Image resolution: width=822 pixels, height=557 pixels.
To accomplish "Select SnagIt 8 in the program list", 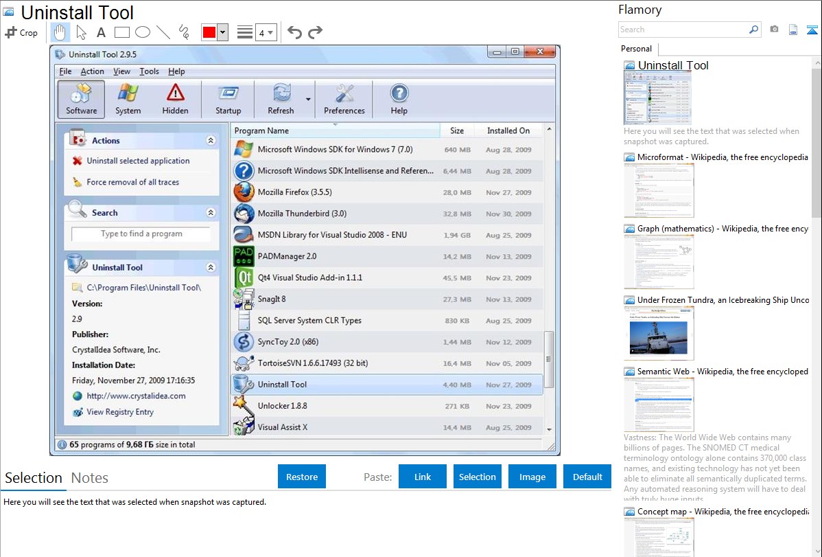I will 387,299.
